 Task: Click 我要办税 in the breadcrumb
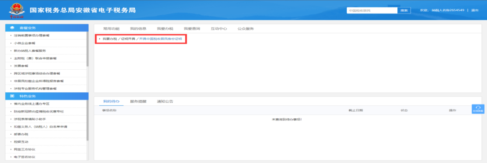[x=110, y=39]
